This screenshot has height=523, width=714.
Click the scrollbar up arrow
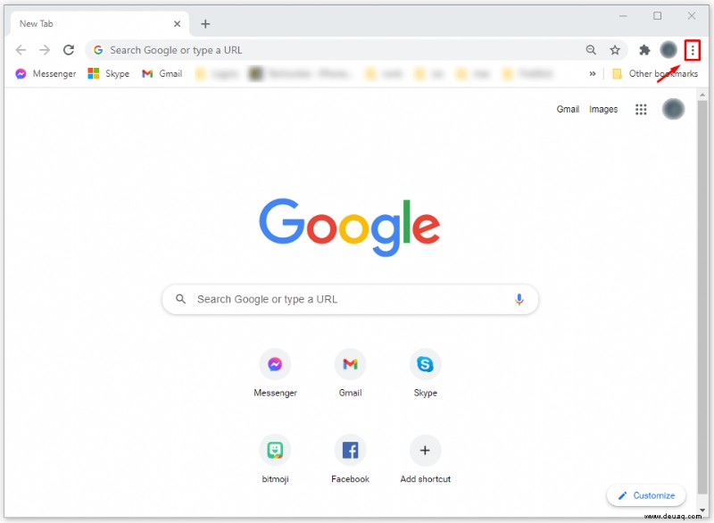pos(702,95)
